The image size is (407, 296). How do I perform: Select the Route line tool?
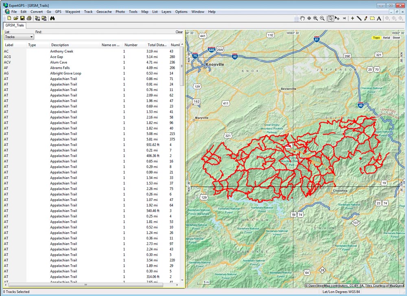click(x=359, y=18)
